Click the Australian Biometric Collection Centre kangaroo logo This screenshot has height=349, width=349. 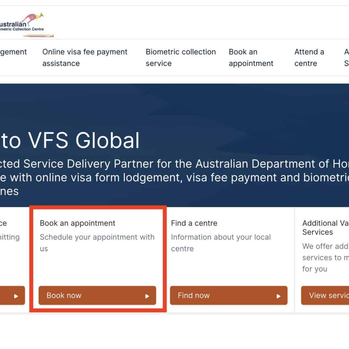coord(26,24)
